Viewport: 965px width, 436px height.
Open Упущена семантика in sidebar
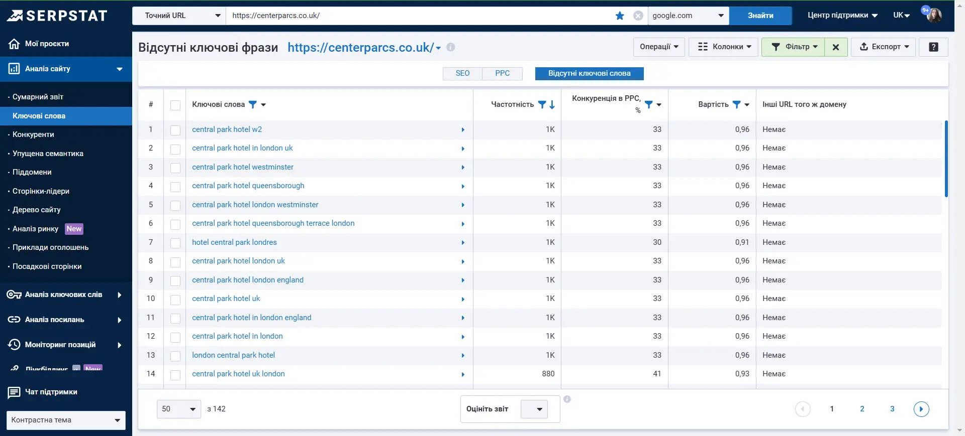[48, 154]
